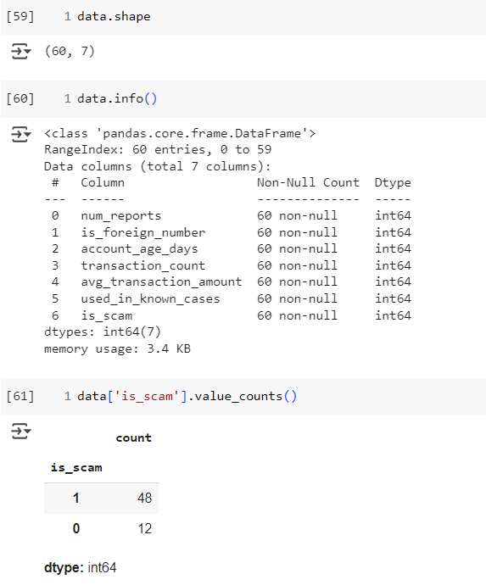Screen dimensions: 486x585
Task: Click the output icon beside the data.info() result
Action: pos(21,134)
